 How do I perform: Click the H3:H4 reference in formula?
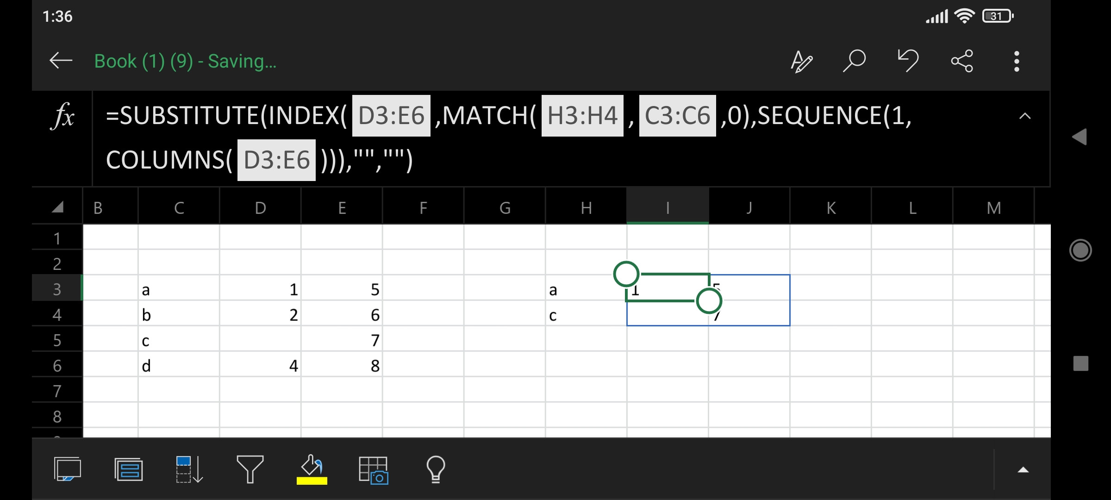point(582,116)
